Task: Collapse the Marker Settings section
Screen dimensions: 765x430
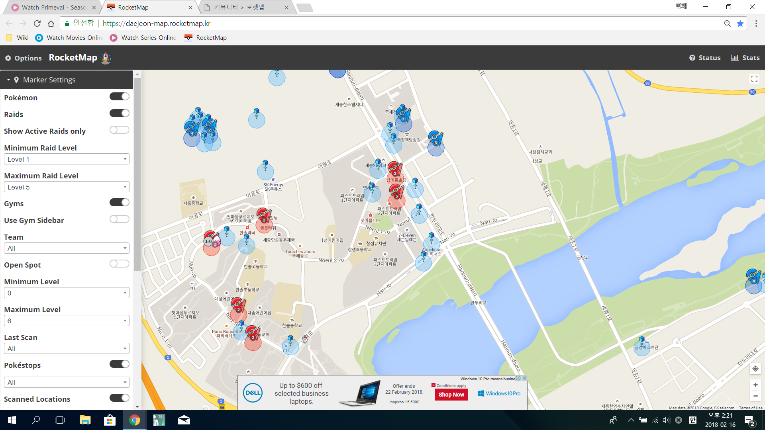Action: (67, 80)
